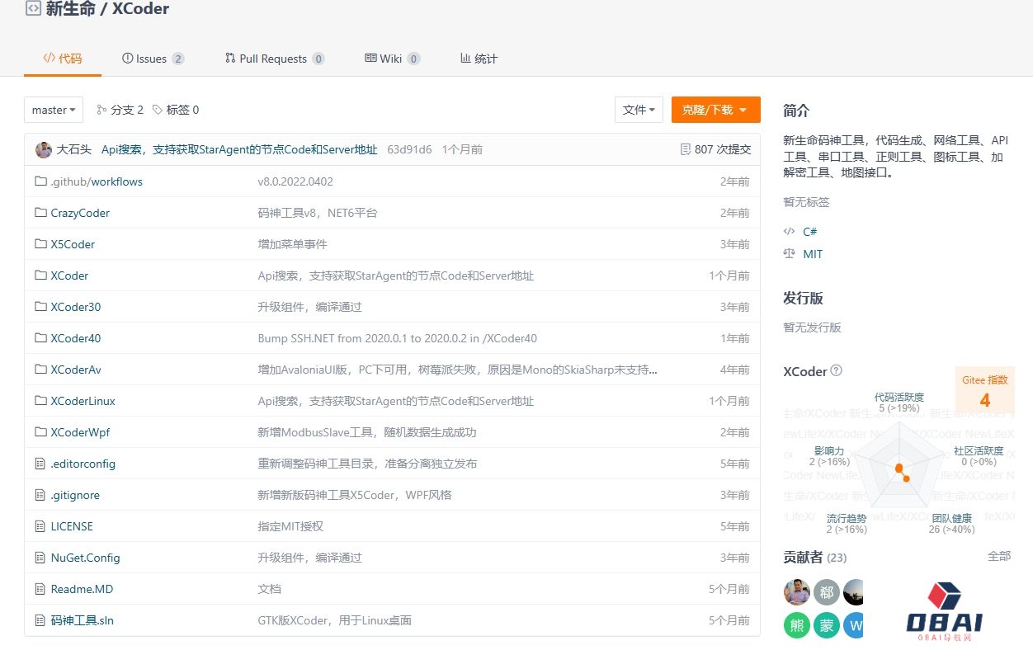Open the X5Coder folder

[73, 244]
